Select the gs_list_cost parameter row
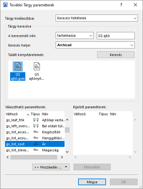The image size is (143, 189). 35,144
